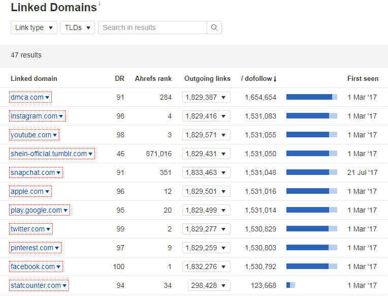Expand outgoing links 1,829,571 for youtube.com

coord(206,135)
